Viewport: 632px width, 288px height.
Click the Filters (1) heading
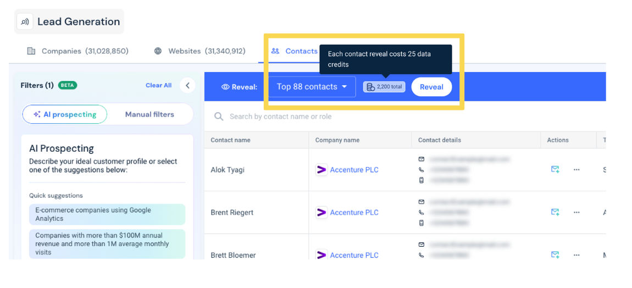pos(37,86)
